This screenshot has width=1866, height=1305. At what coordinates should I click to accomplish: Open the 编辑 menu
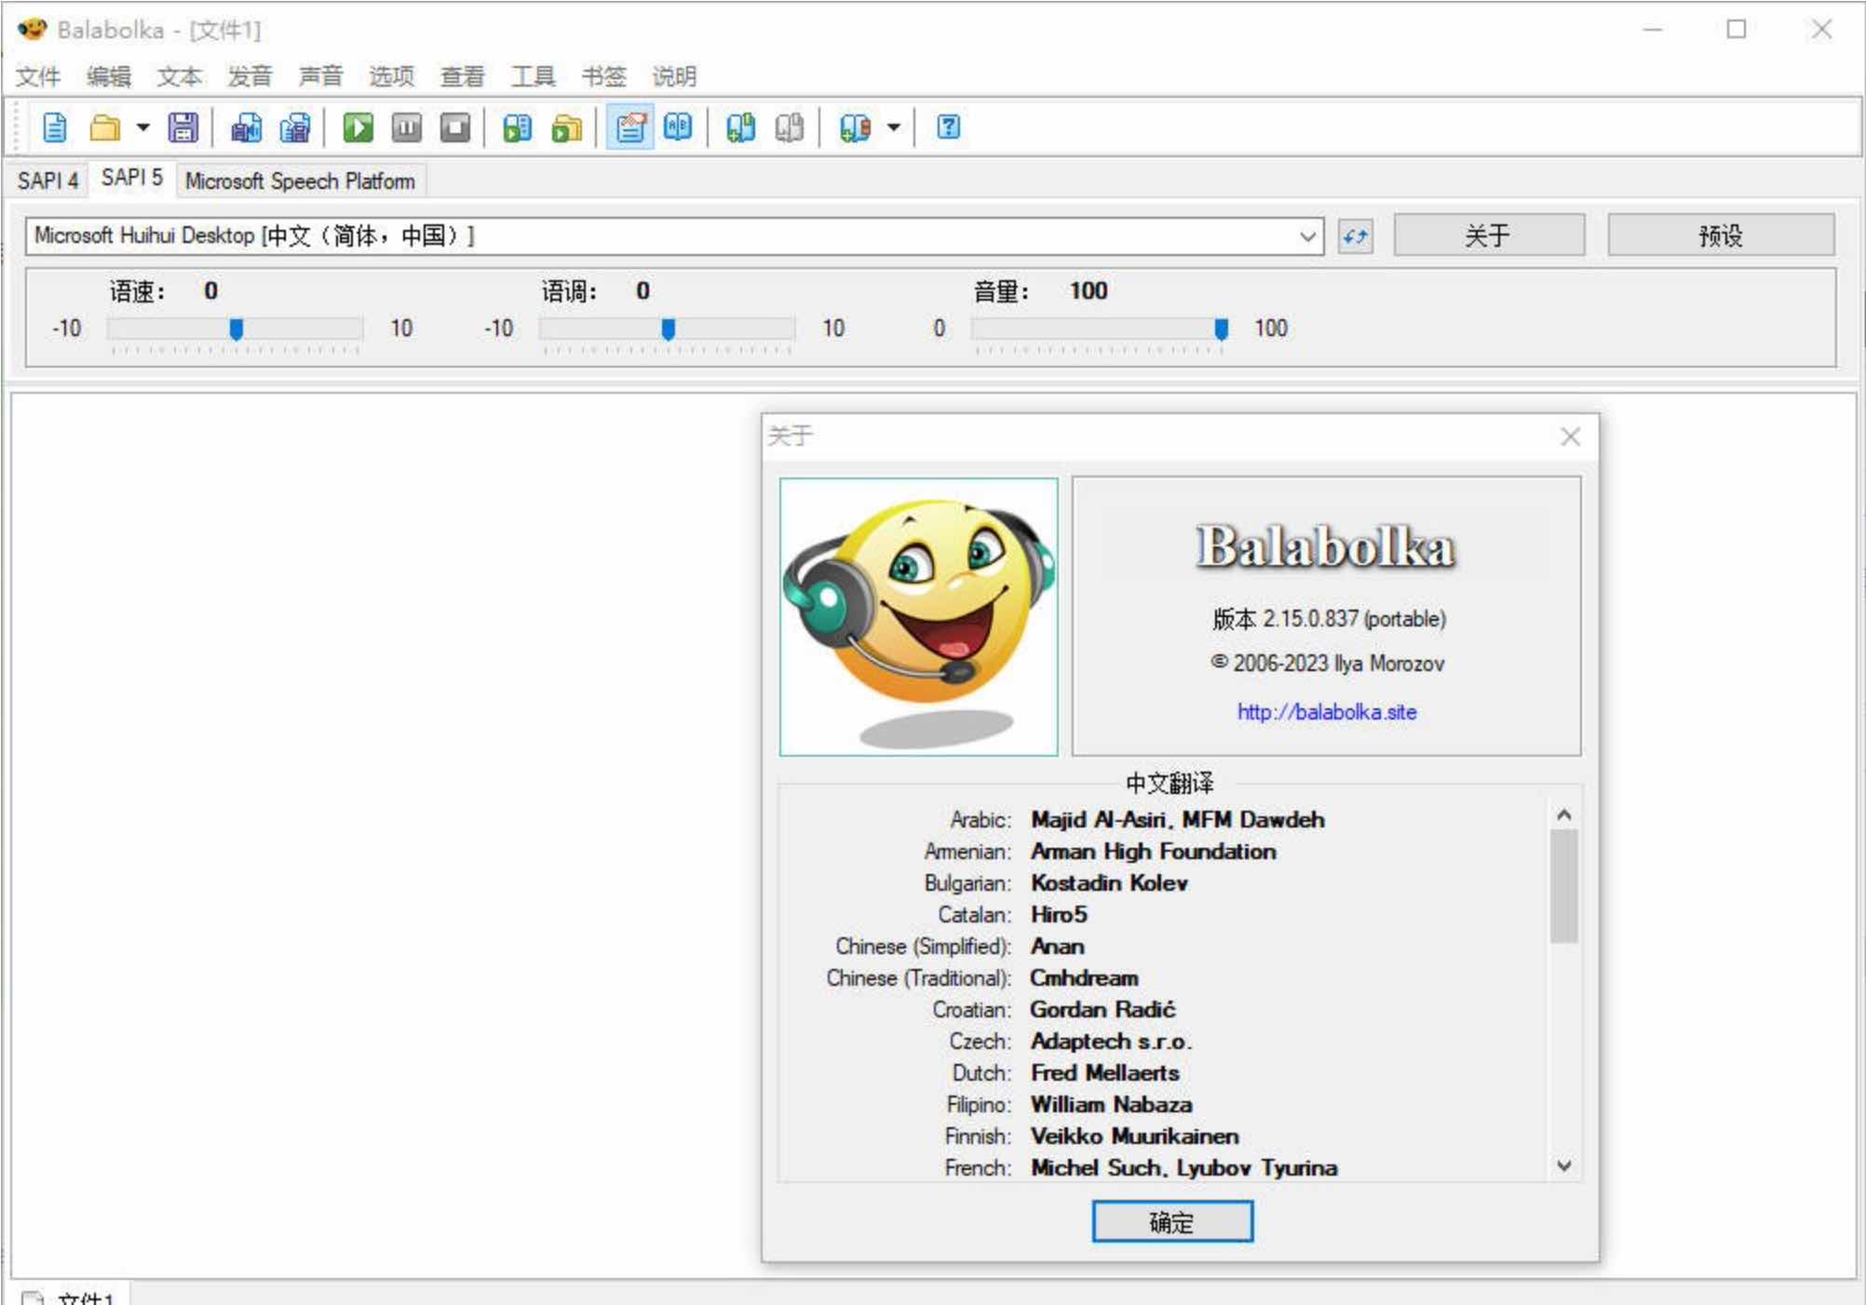(109, 76)
